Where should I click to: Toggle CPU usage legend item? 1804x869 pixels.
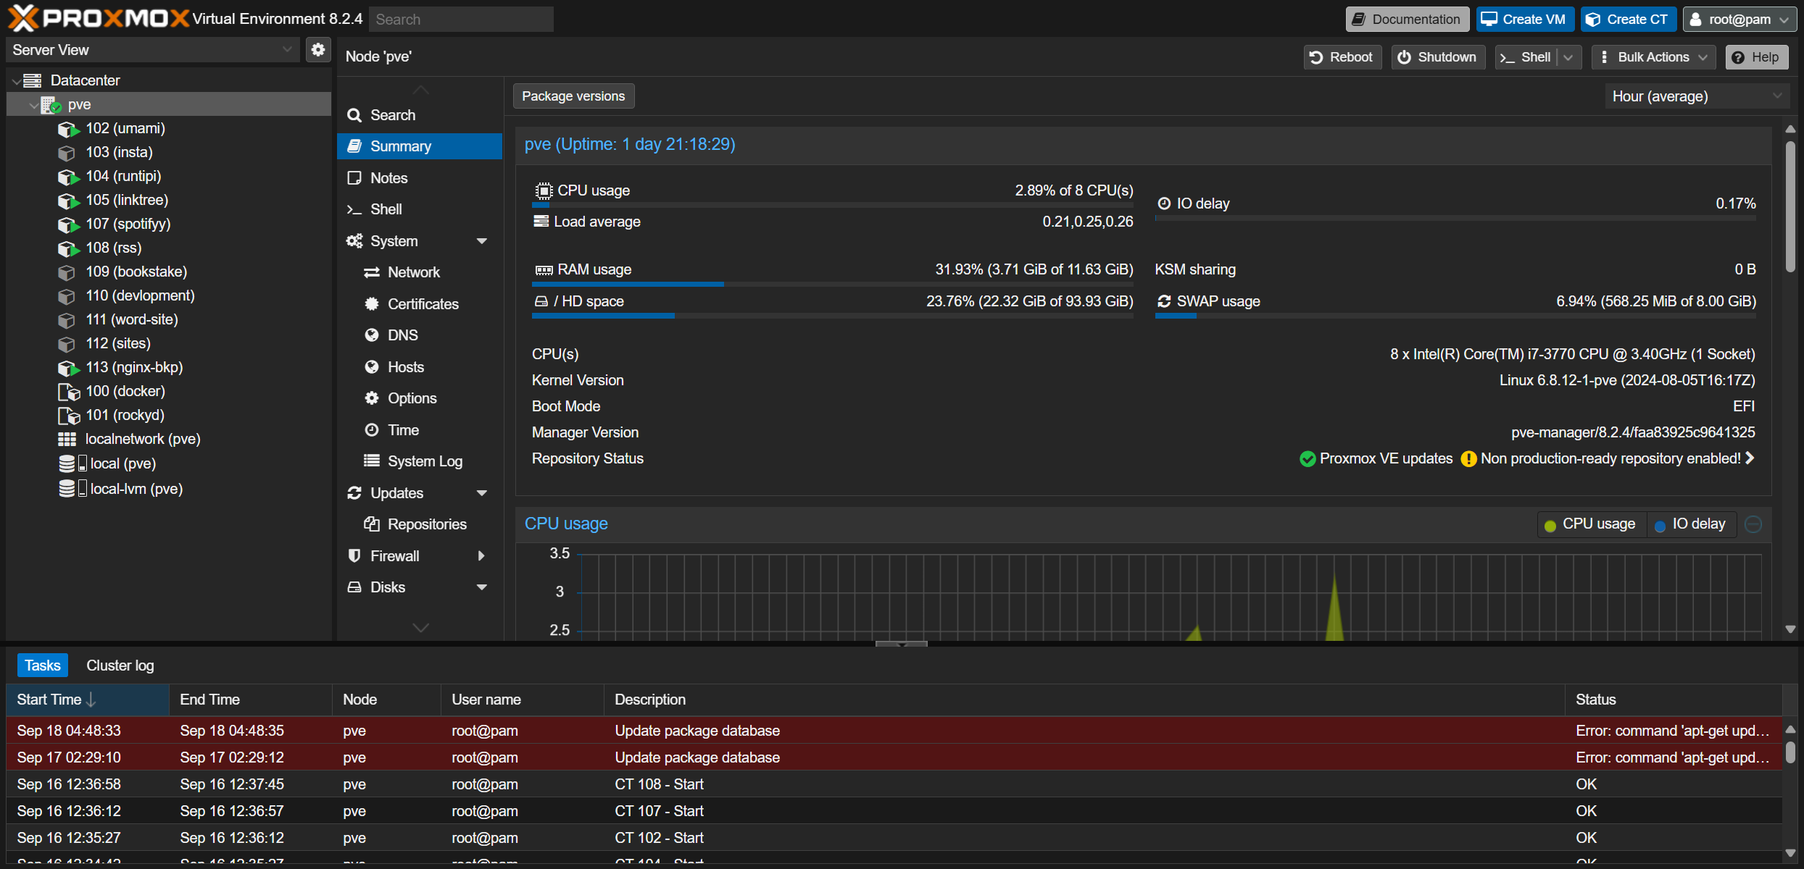click(1590, 524)
